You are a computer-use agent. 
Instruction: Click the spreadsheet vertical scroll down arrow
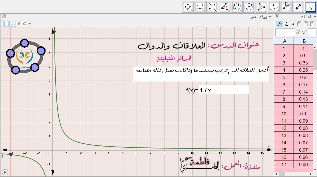pyautogui.click(x=315, y=169)
